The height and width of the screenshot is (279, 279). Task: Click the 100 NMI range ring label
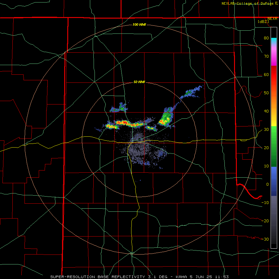[x=139, y=24]
